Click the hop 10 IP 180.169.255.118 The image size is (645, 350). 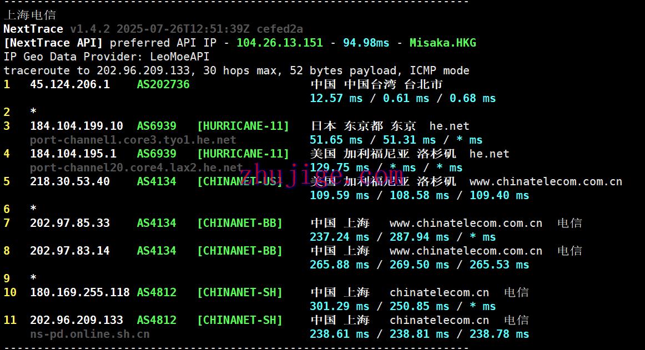[x=79, y=292]
